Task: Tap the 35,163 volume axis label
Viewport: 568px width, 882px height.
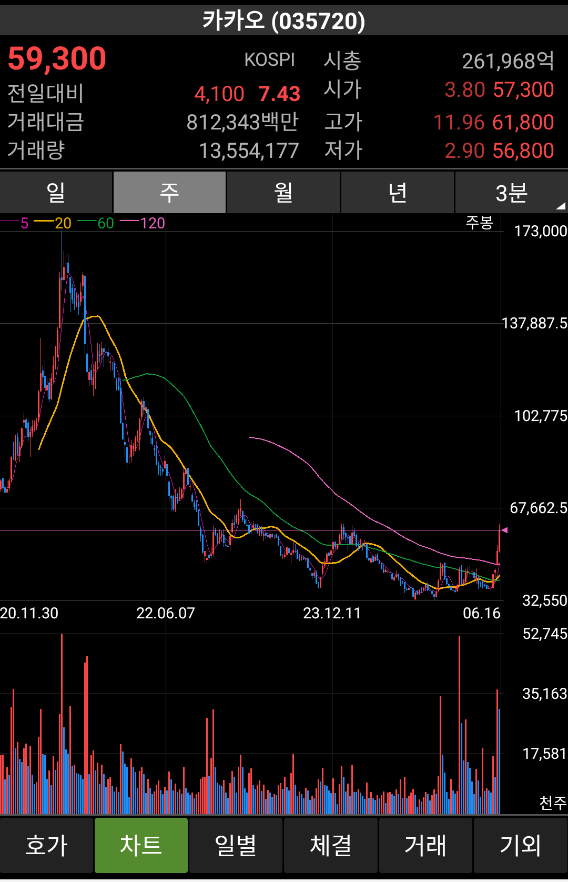Action: (545, 694)
